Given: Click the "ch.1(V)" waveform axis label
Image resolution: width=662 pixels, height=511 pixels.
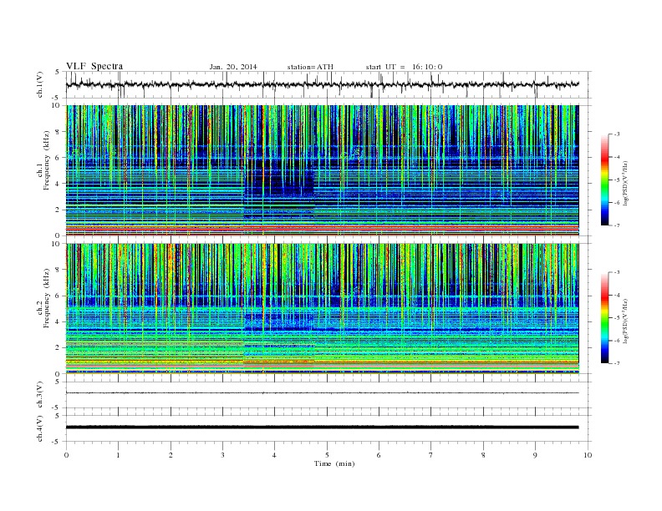Looking at the screenshot, I should click(x=40, y=84).
